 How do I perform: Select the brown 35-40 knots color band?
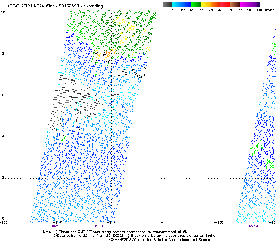pyautogui.click(x=235, y=4)
